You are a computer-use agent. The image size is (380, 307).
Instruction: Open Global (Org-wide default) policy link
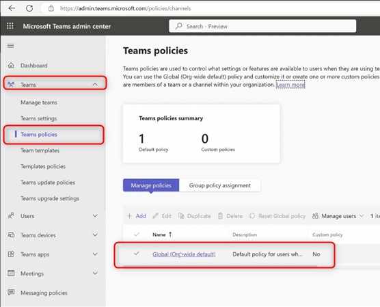184,254
